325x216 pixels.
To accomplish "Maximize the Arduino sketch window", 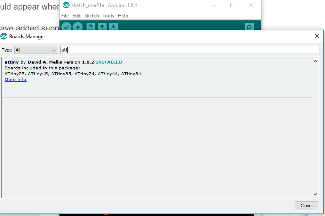I will click(232, 5).
